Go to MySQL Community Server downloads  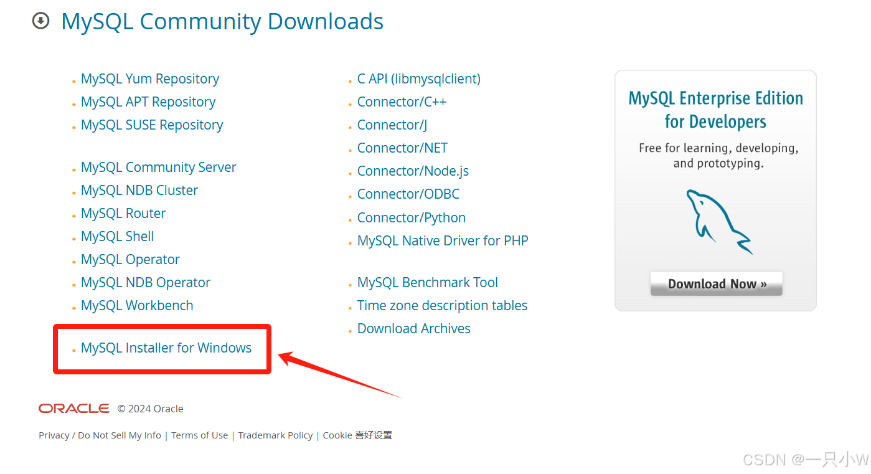pos(159,168)
